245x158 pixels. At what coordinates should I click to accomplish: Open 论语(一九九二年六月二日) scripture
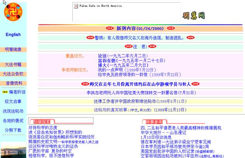[x=123, y=56]
